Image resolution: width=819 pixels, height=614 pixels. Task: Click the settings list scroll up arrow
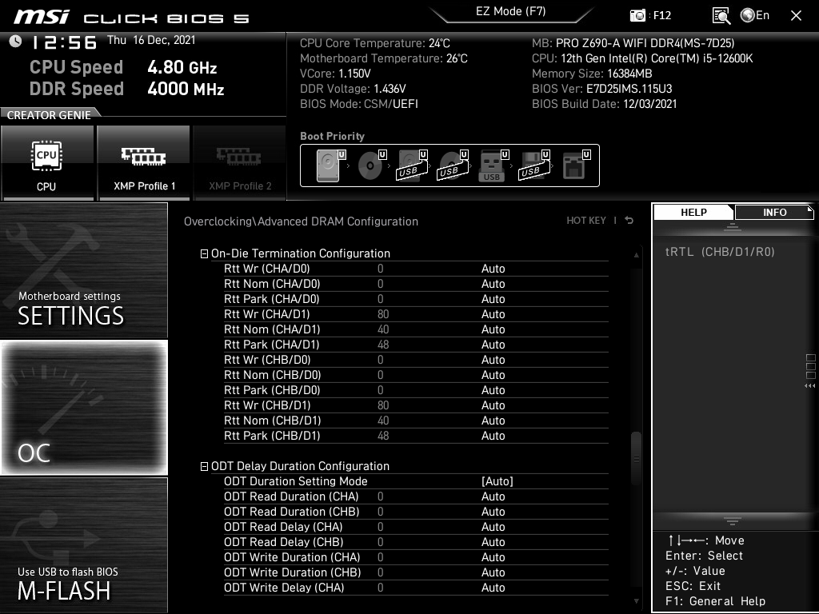pos(636,255)
